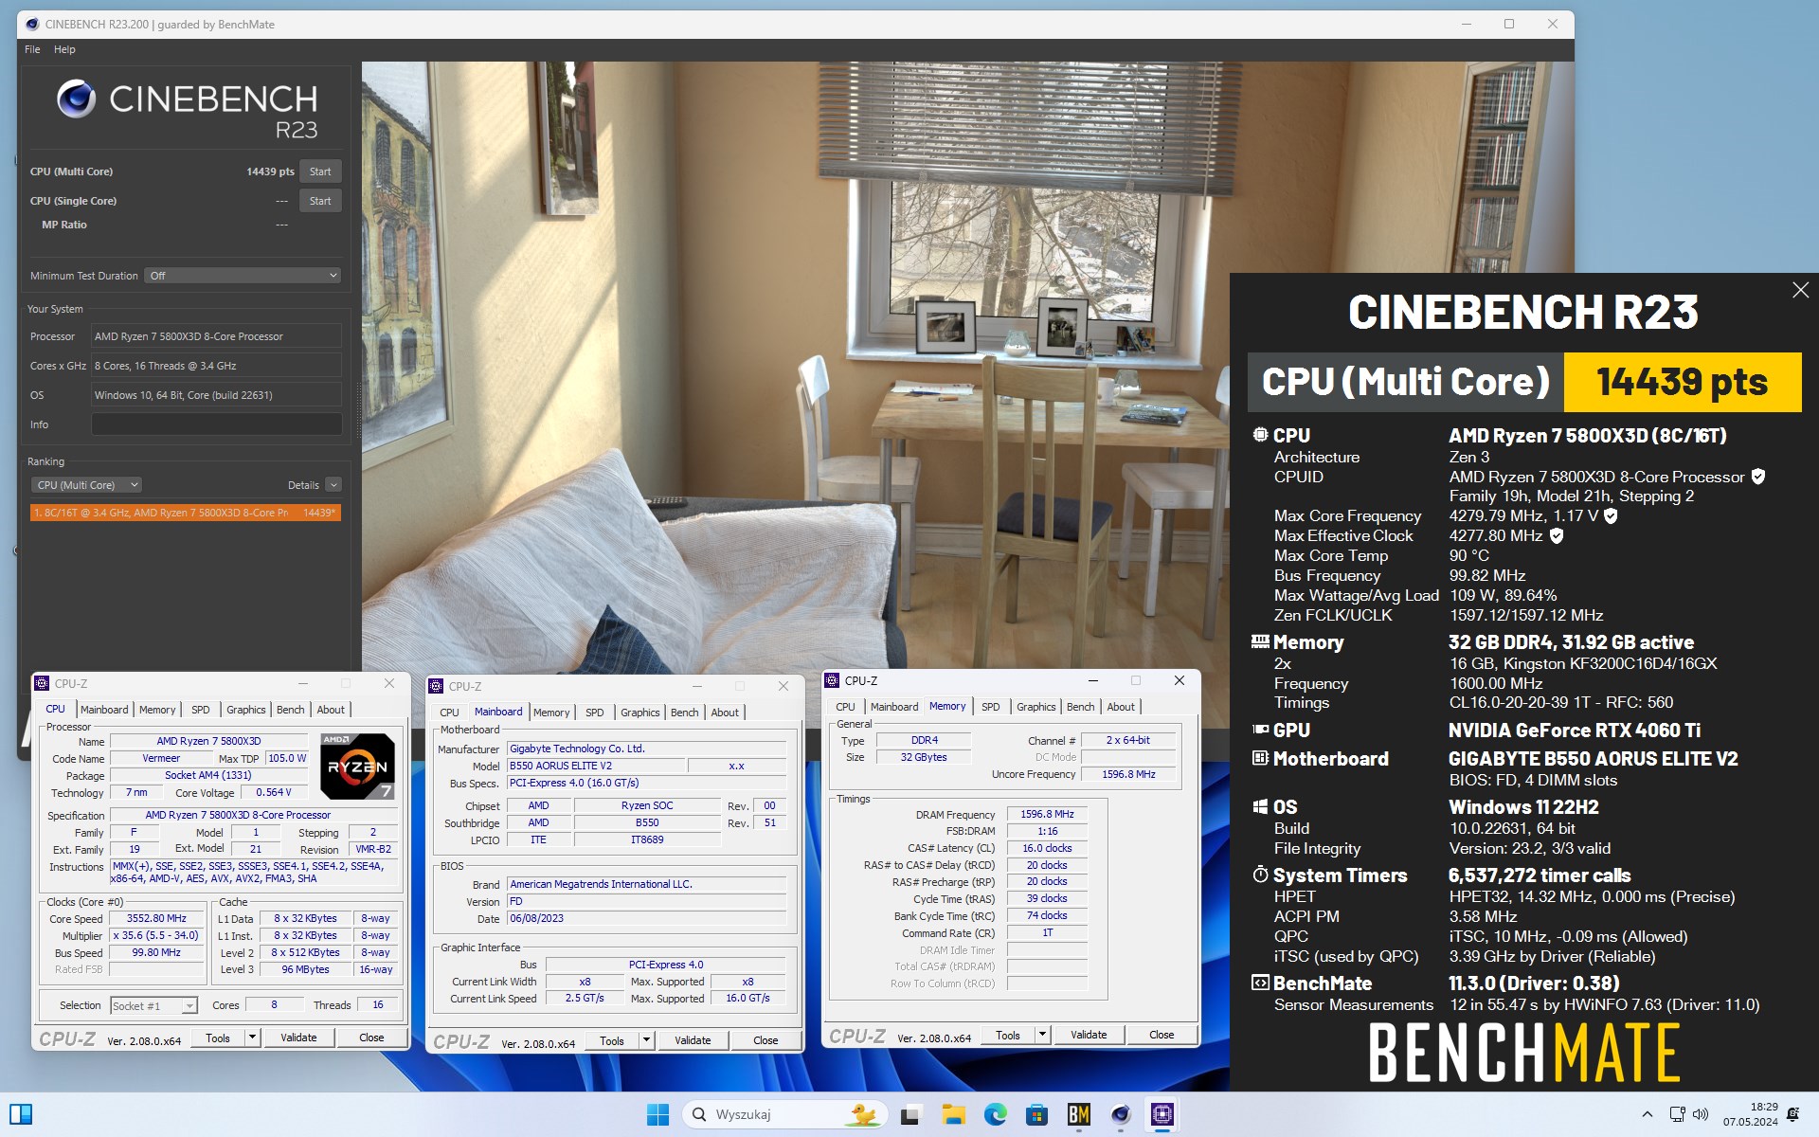
Task: Click the BIOS Date value 06/08/2023
Action: [647, 918]
